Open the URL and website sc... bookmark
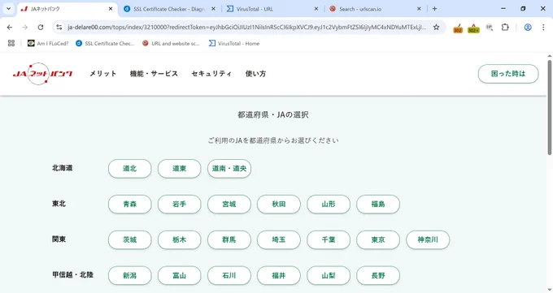 (x=171, y=43)
